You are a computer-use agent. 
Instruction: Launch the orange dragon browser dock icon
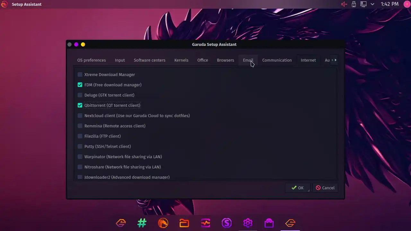(x=163, y=223)
